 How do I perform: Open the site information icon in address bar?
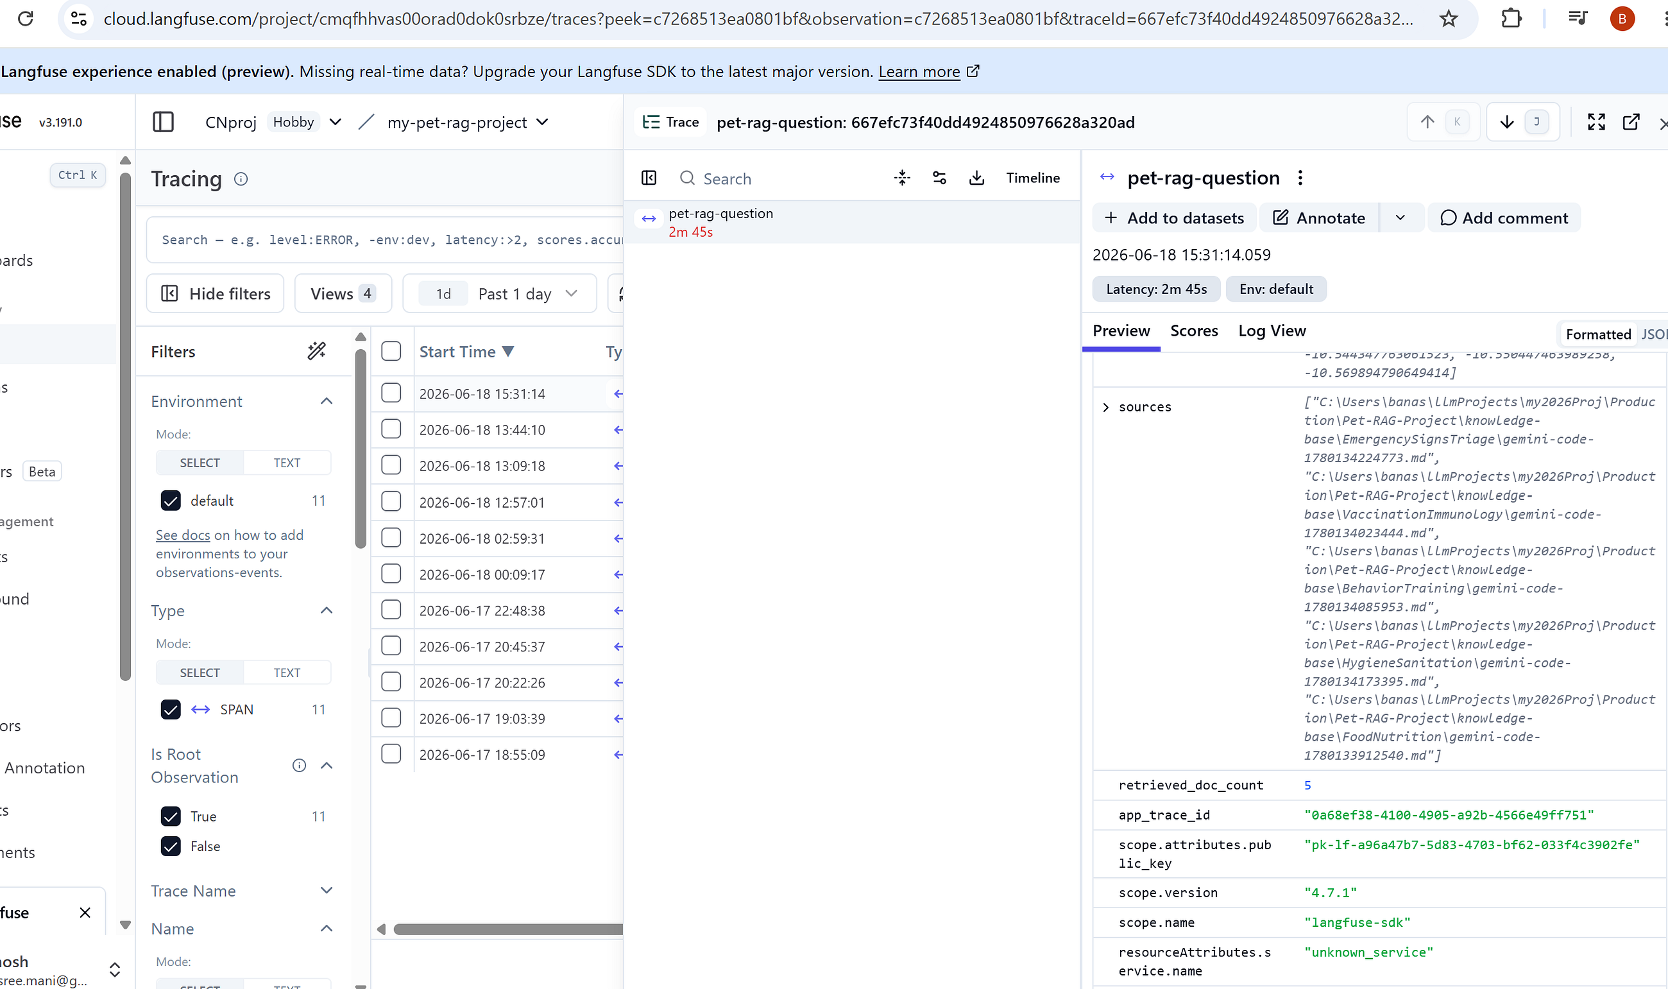(x=79, y=19)
